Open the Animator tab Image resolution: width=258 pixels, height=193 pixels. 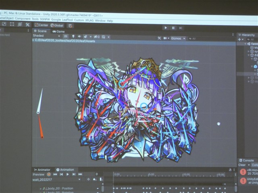(x=42, y=170)
